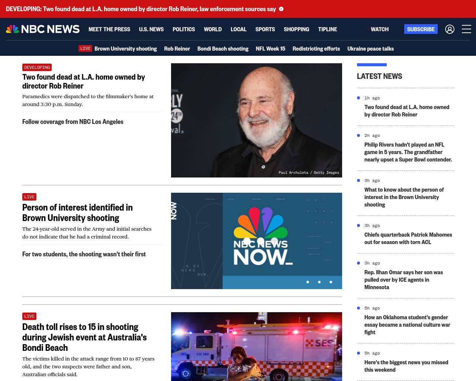Select the Rob Reiner trending topic
Viewport: 476px width, 381px height.
tap(177, 48)
